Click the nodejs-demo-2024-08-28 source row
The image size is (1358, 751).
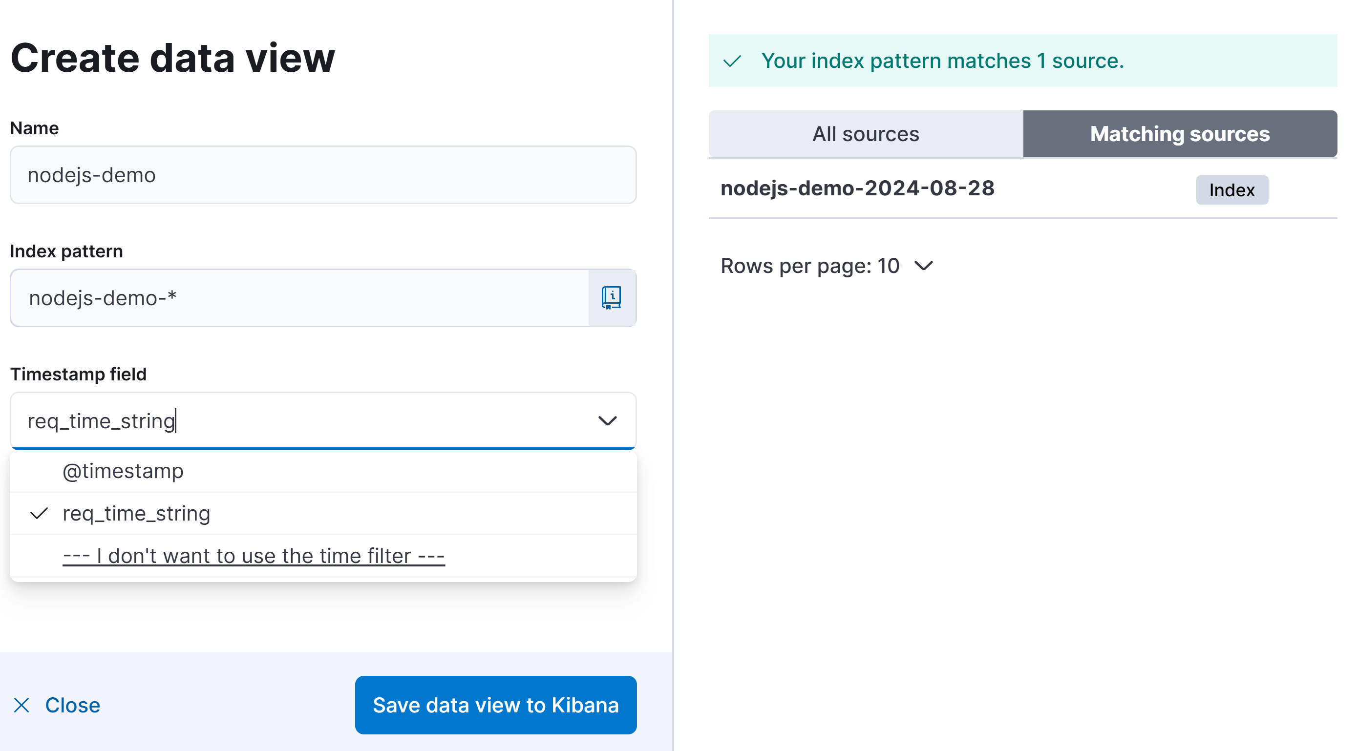[x=857, y=188]
